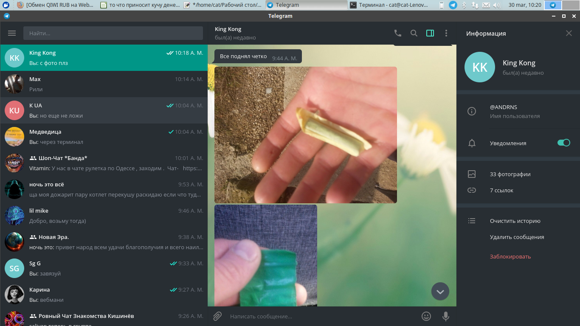
Task: Click the paperclip attach file icon
Action: pos(217,316)
